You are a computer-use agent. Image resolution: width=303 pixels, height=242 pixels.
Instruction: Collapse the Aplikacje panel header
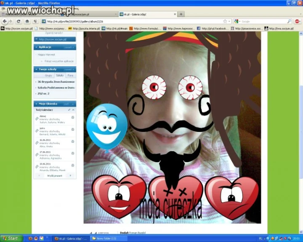point(36,47)
